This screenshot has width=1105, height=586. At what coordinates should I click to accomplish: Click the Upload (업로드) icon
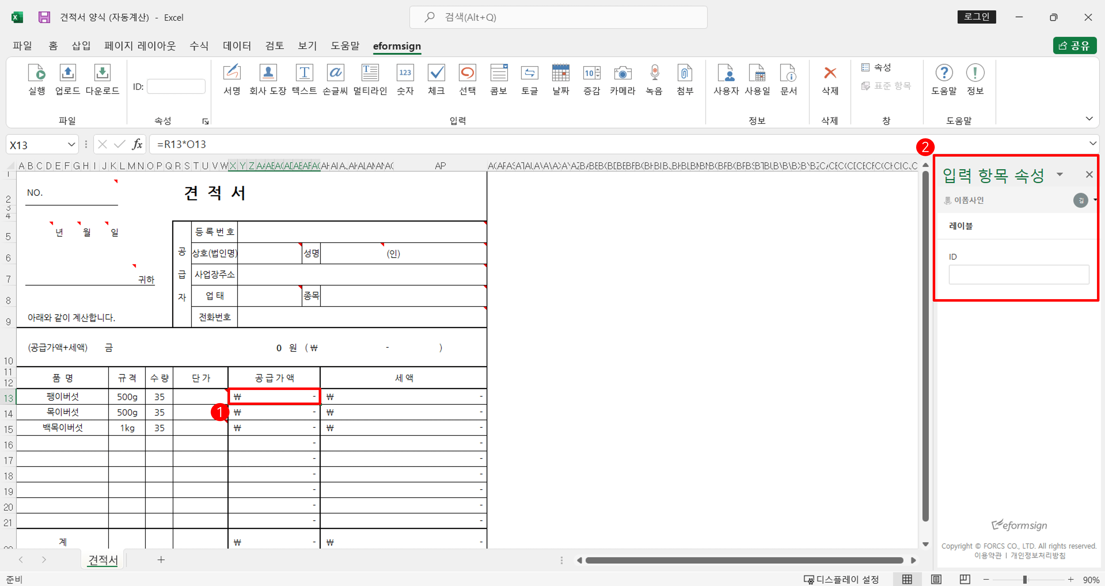68,79
